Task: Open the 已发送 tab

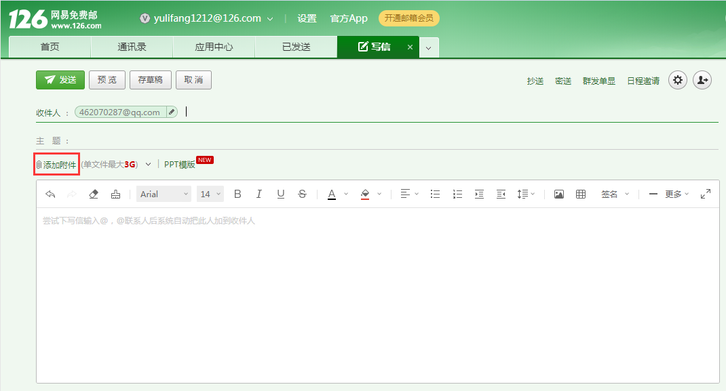Action: 296,47
